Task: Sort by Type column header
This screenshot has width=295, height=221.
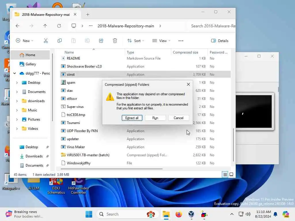Action: pos(148,52)
